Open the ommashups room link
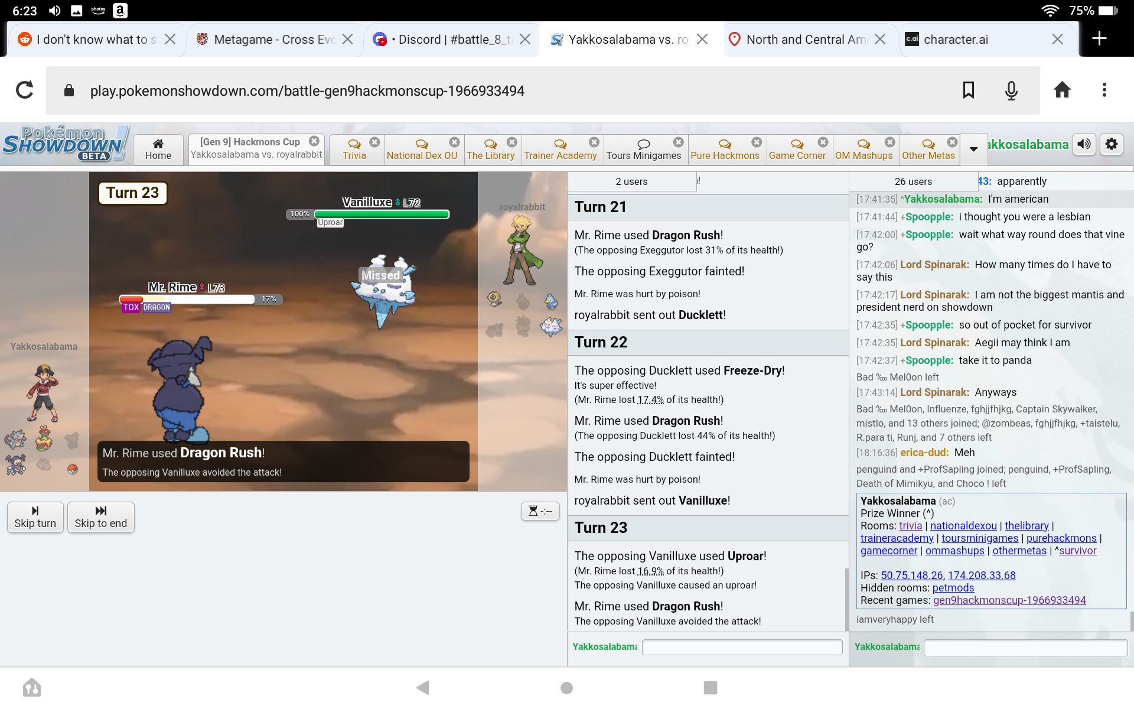Image resolution: width=1134 pixels, height=709 pixels. 954,551
